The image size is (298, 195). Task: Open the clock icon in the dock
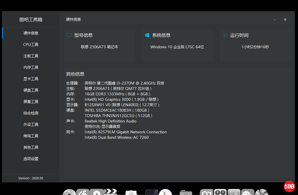point(165,192)
